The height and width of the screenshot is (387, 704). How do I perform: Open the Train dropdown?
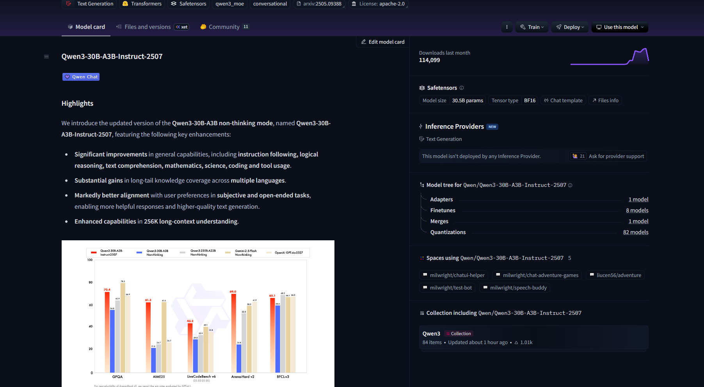coord(532,27)
